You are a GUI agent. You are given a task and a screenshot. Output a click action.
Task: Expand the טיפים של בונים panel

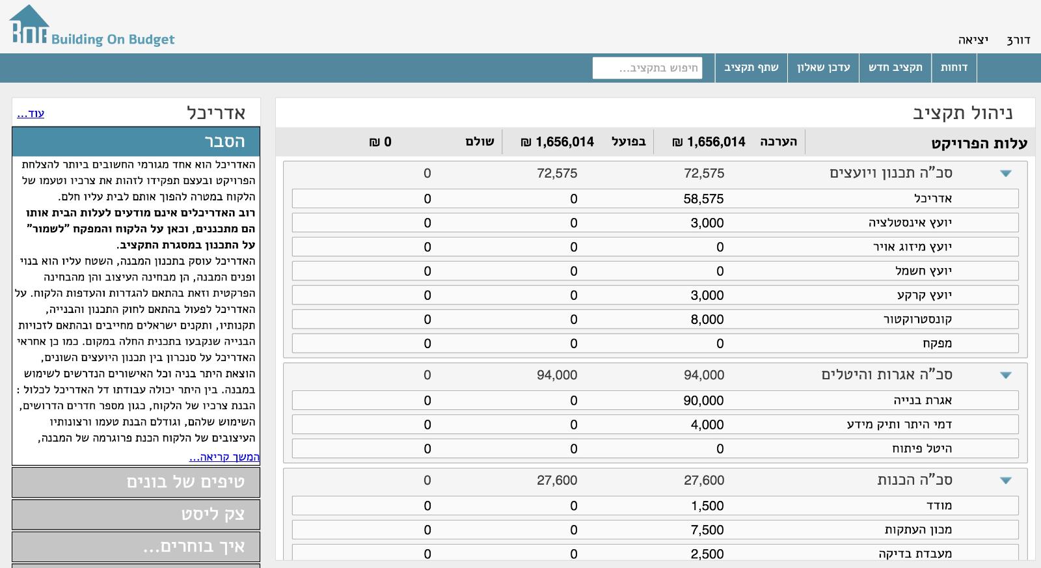[x=136, y=482]
